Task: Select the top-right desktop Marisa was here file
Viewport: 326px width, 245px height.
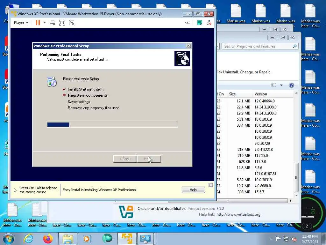Action: point(310,16)
